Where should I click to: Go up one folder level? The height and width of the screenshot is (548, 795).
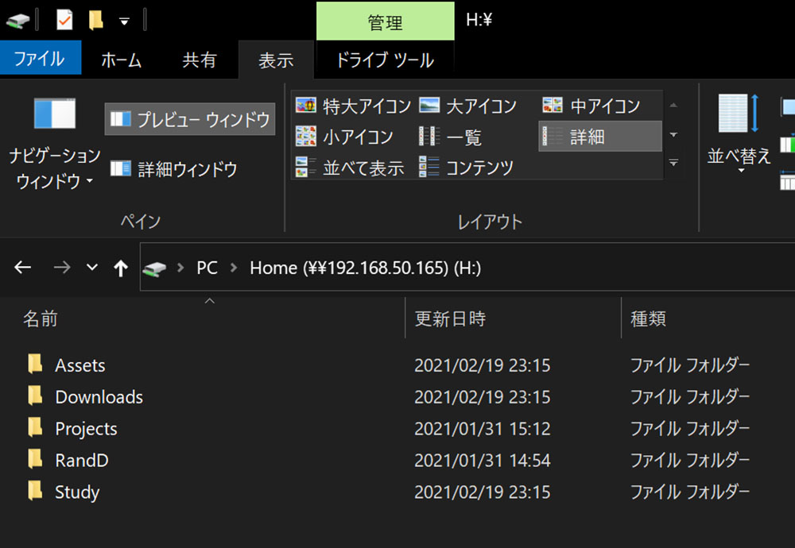[121, 268]
